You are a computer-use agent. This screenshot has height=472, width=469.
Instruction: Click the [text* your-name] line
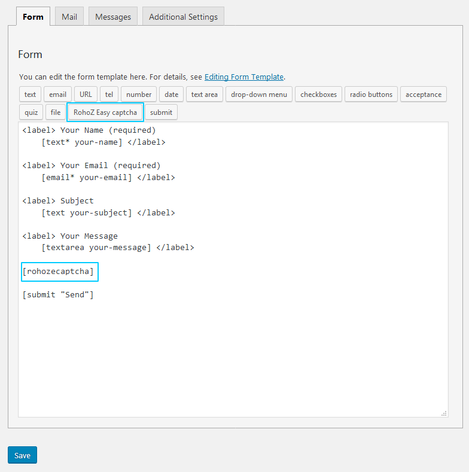click(x=103, y=142)
